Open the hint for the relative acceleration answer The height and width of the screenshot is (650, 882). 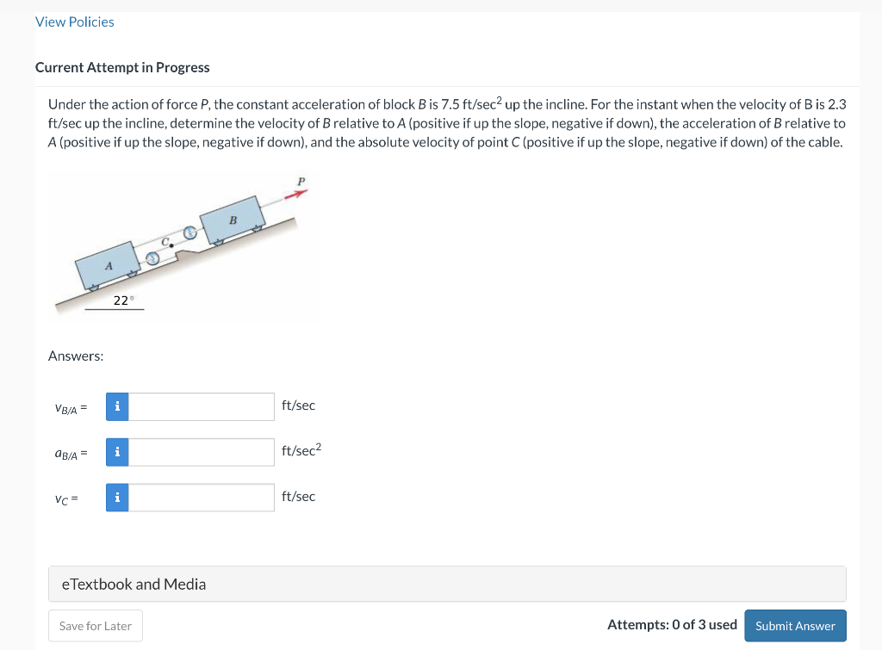coord(117,451)
